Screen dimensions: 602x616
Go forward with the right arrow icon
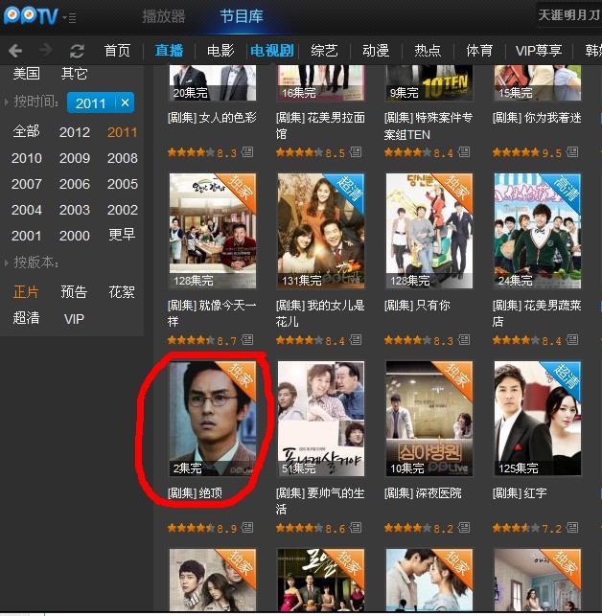pyautogui.click(x=46, y=50)
